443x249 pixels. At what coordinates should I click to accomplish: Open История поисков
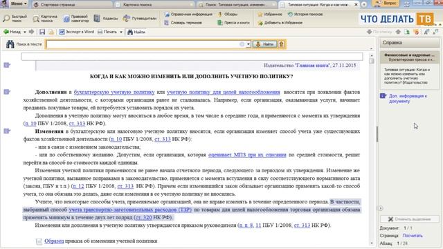[305, 14]
